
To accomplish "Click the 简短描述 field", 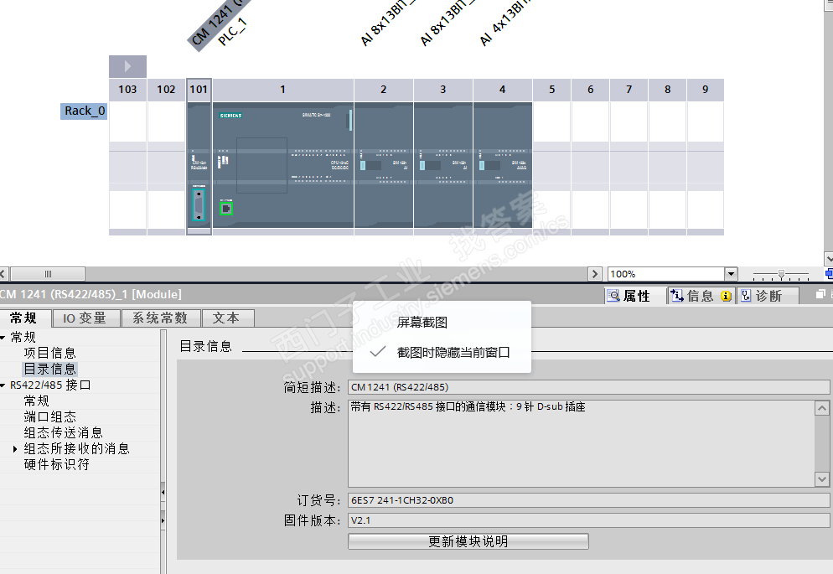I will 588,387.
